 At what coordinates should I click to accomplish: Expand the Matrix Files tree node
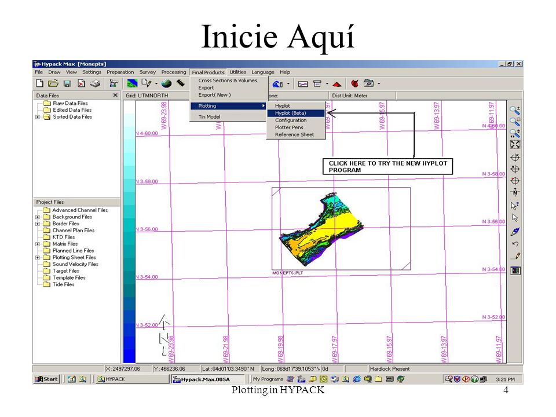(x=38, y=244)
